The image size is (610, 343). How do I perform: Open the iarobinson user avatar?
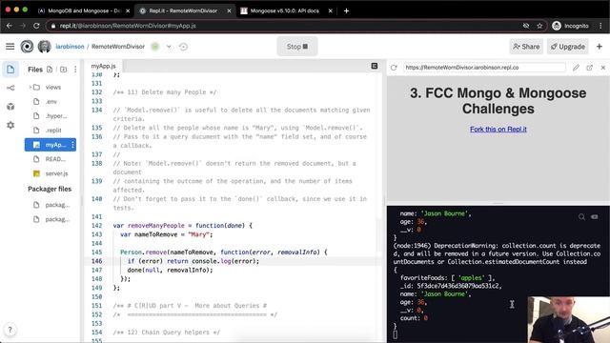coord(45,47)
